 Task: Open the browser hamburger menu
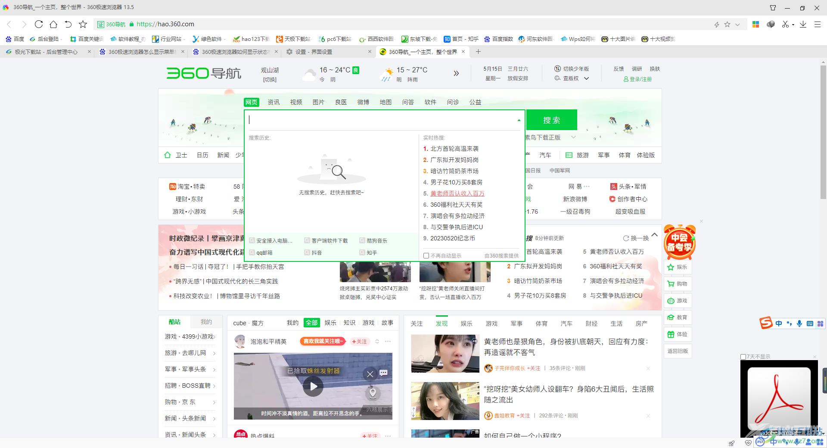click(x=817, y=25)
